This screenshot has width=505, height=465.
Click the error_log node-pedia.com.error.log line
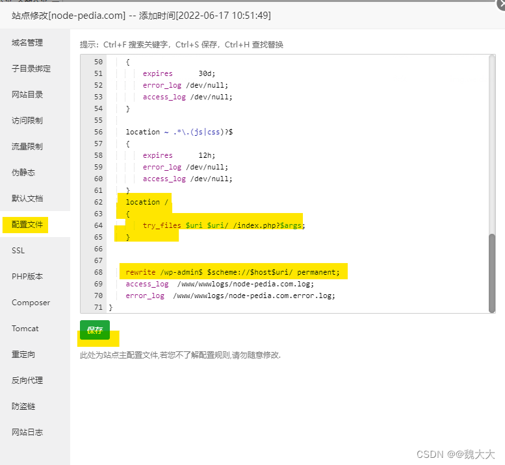coord(230,295)
